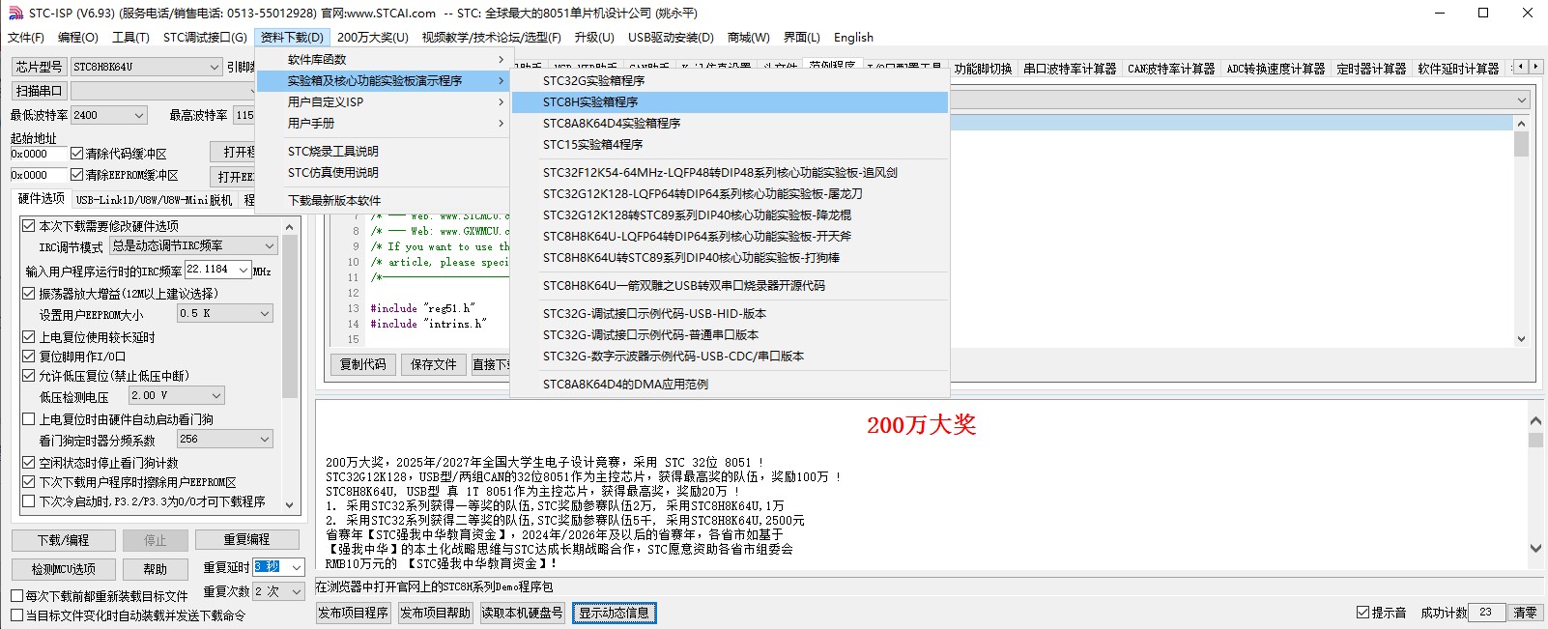1548x629 pixels.
Task: Open the STC调试接口(G) menu
Action: click(205, 38)
